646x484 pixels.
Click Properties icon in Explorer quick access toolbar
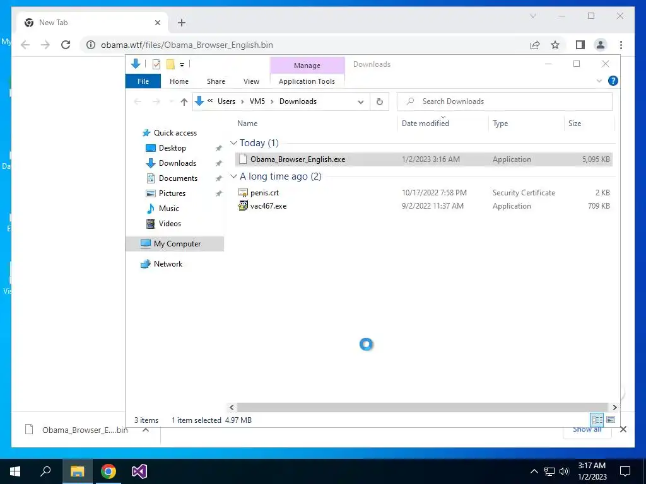click(x=156, y=64)
